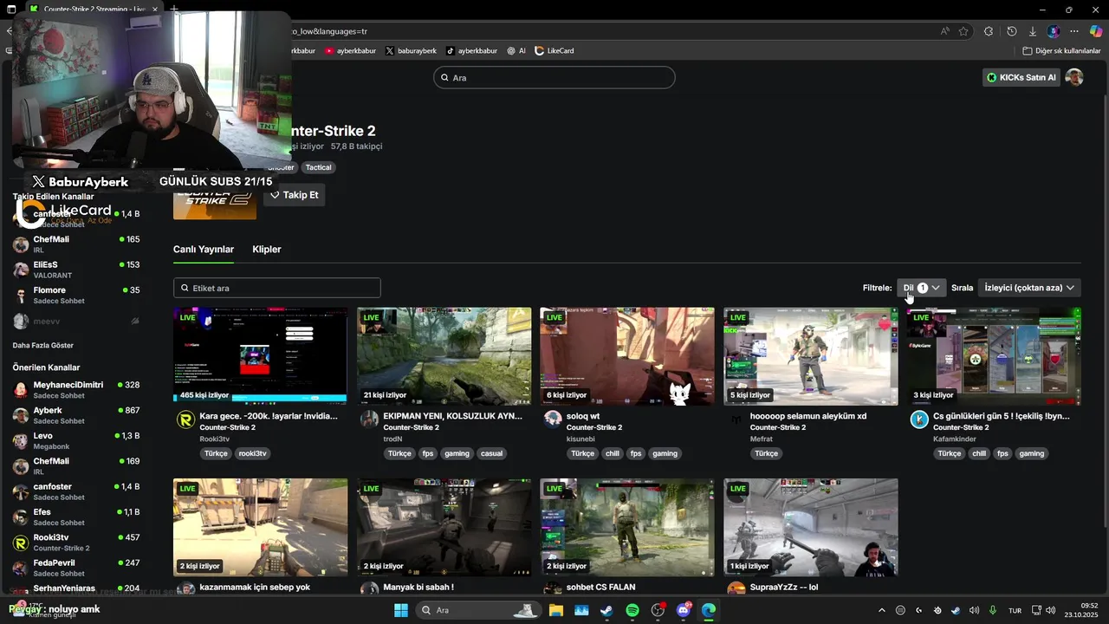
Task: Open Efes recommended channel in sidebar
Action: [76, 517]
